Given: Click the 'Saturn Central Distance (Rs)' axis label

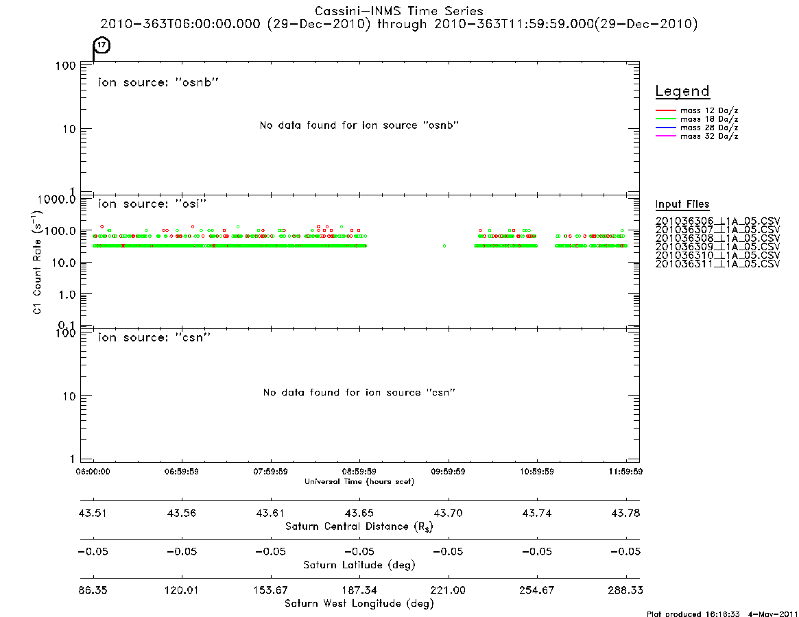Looking at the screenshot, I should point(359,527).
